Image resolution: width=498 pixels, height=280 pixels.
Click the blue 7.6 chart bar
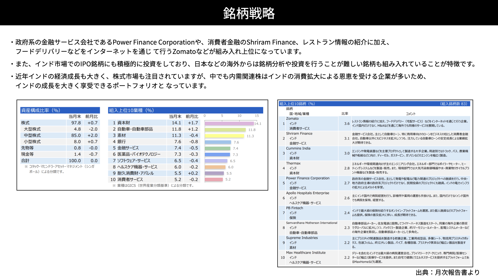pyautogui.click(x=218, y=142)
